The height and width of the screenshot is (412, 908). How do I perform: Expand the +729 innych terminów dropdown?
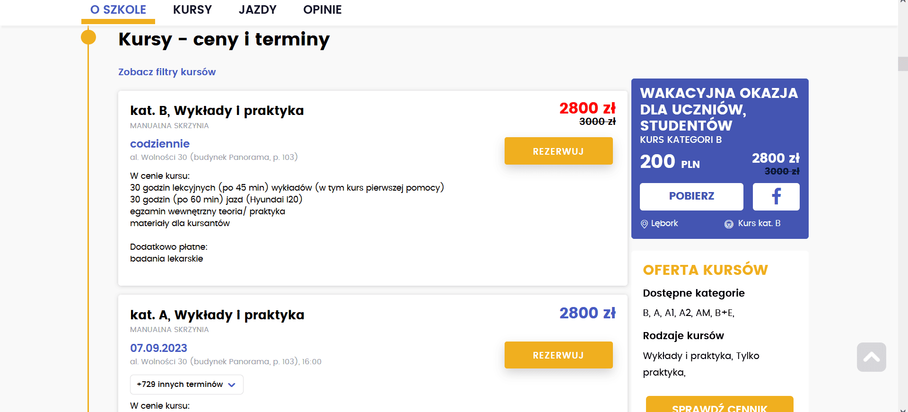point(186,385)
